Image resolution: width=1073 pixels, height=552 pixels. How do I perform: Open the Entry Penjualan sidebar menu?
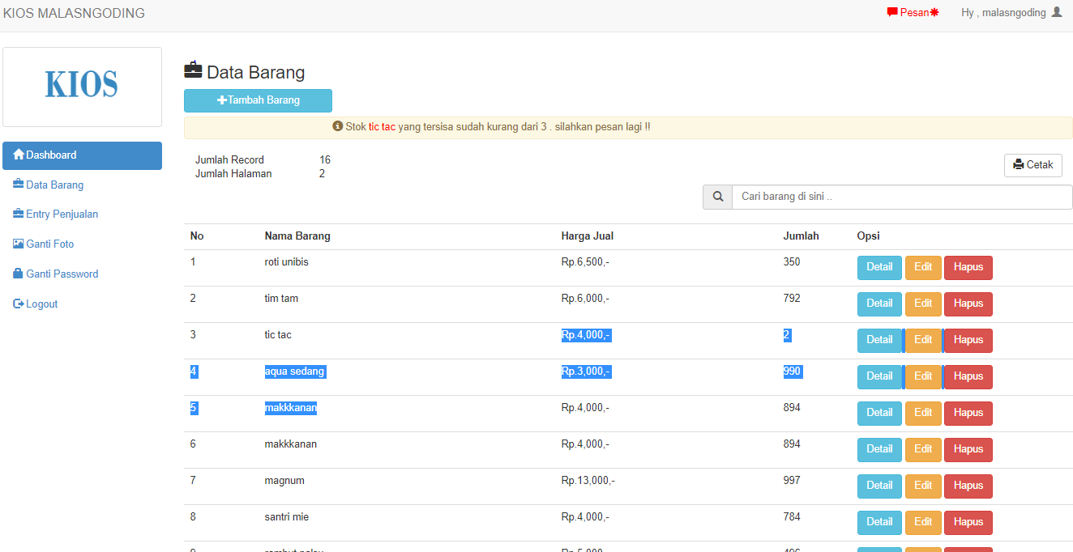(x=62, y=214)
